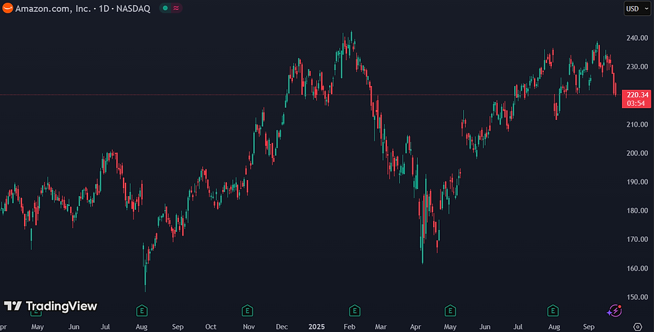Click the Dec label on time axis

pos(282,327)
